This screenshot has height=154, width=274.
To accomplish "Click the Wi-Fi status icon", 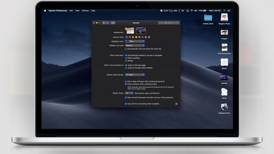I will click(x=192, y=11).
